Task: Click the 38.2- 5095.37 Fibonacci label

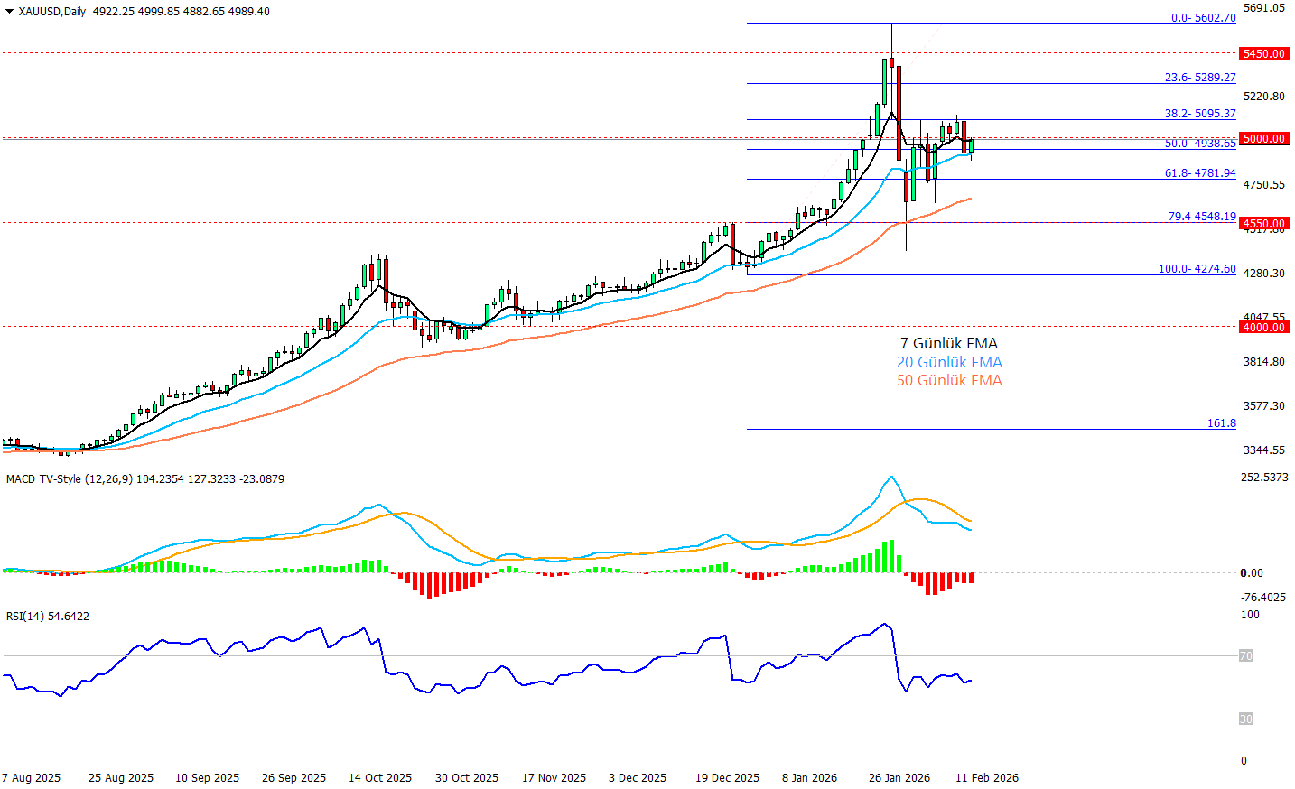Action: pos(1200,114)
